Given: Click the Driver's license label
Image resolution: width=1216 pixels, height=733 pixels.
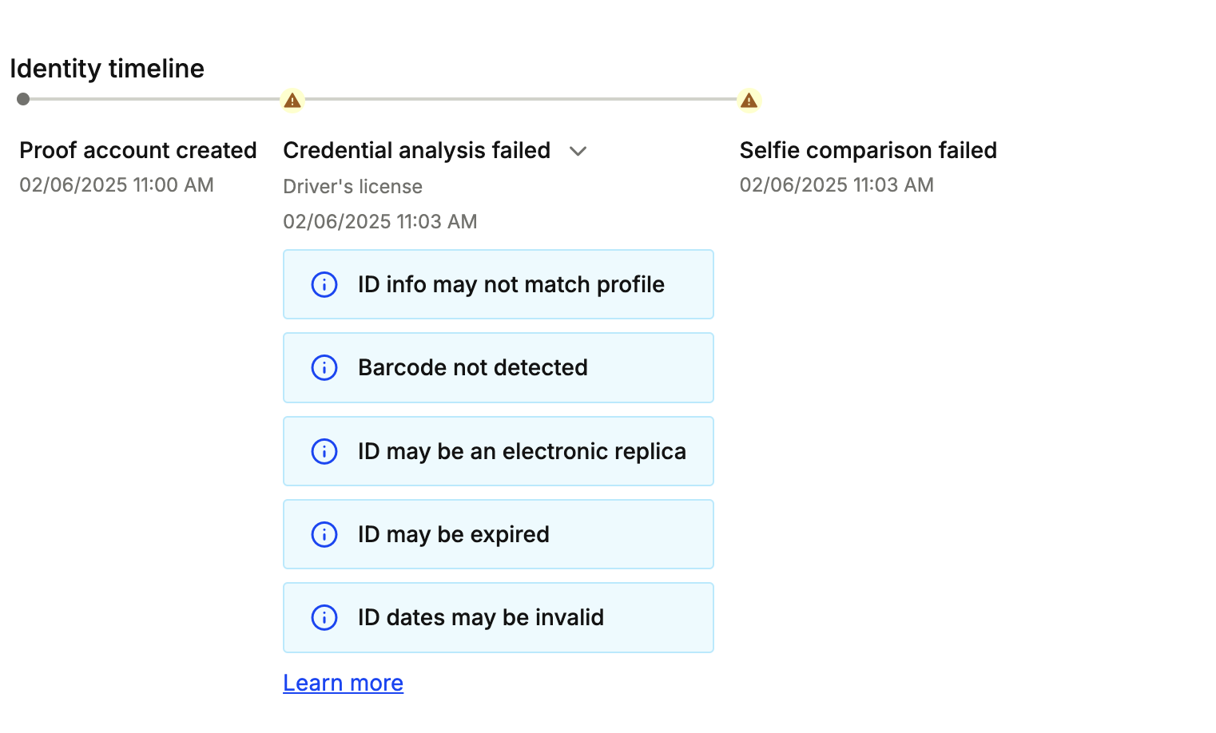Looking at the screenshot, I should click(x=352, y=186).
